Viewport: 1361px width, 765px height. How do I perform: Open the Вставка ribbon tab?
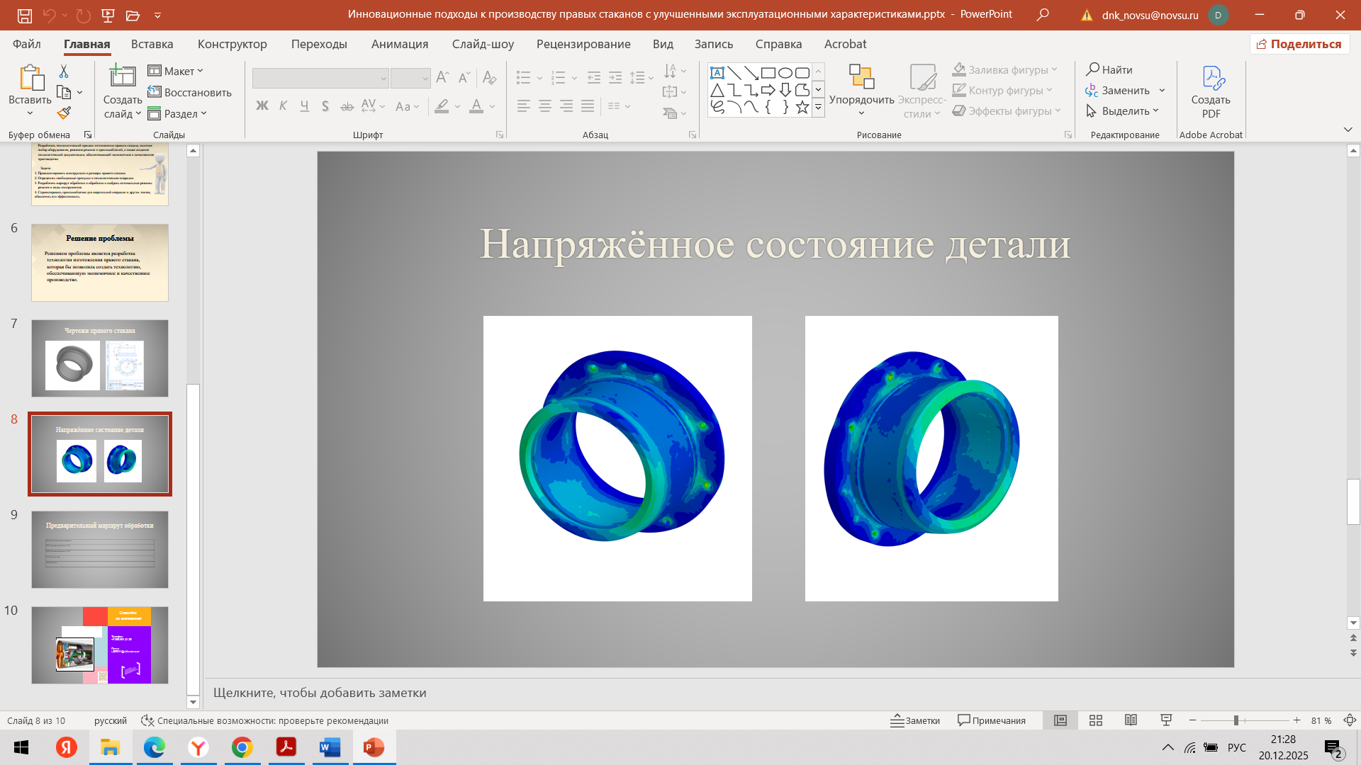152,44
